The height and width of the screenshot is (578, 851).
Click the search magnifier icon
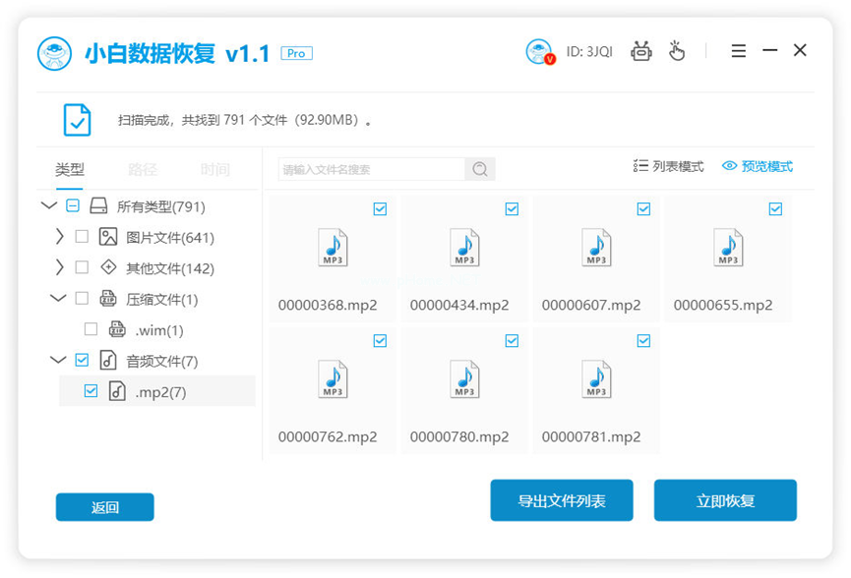[x=480, y=169]
